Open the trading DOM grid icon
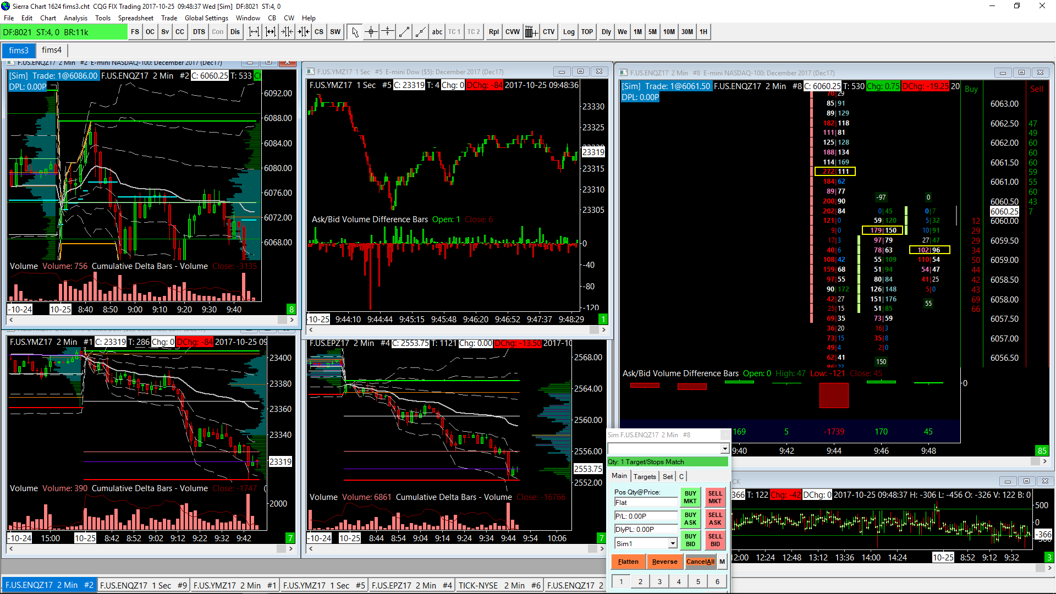The height and width of the screenshot is (594, 1056). pos(531,32)
